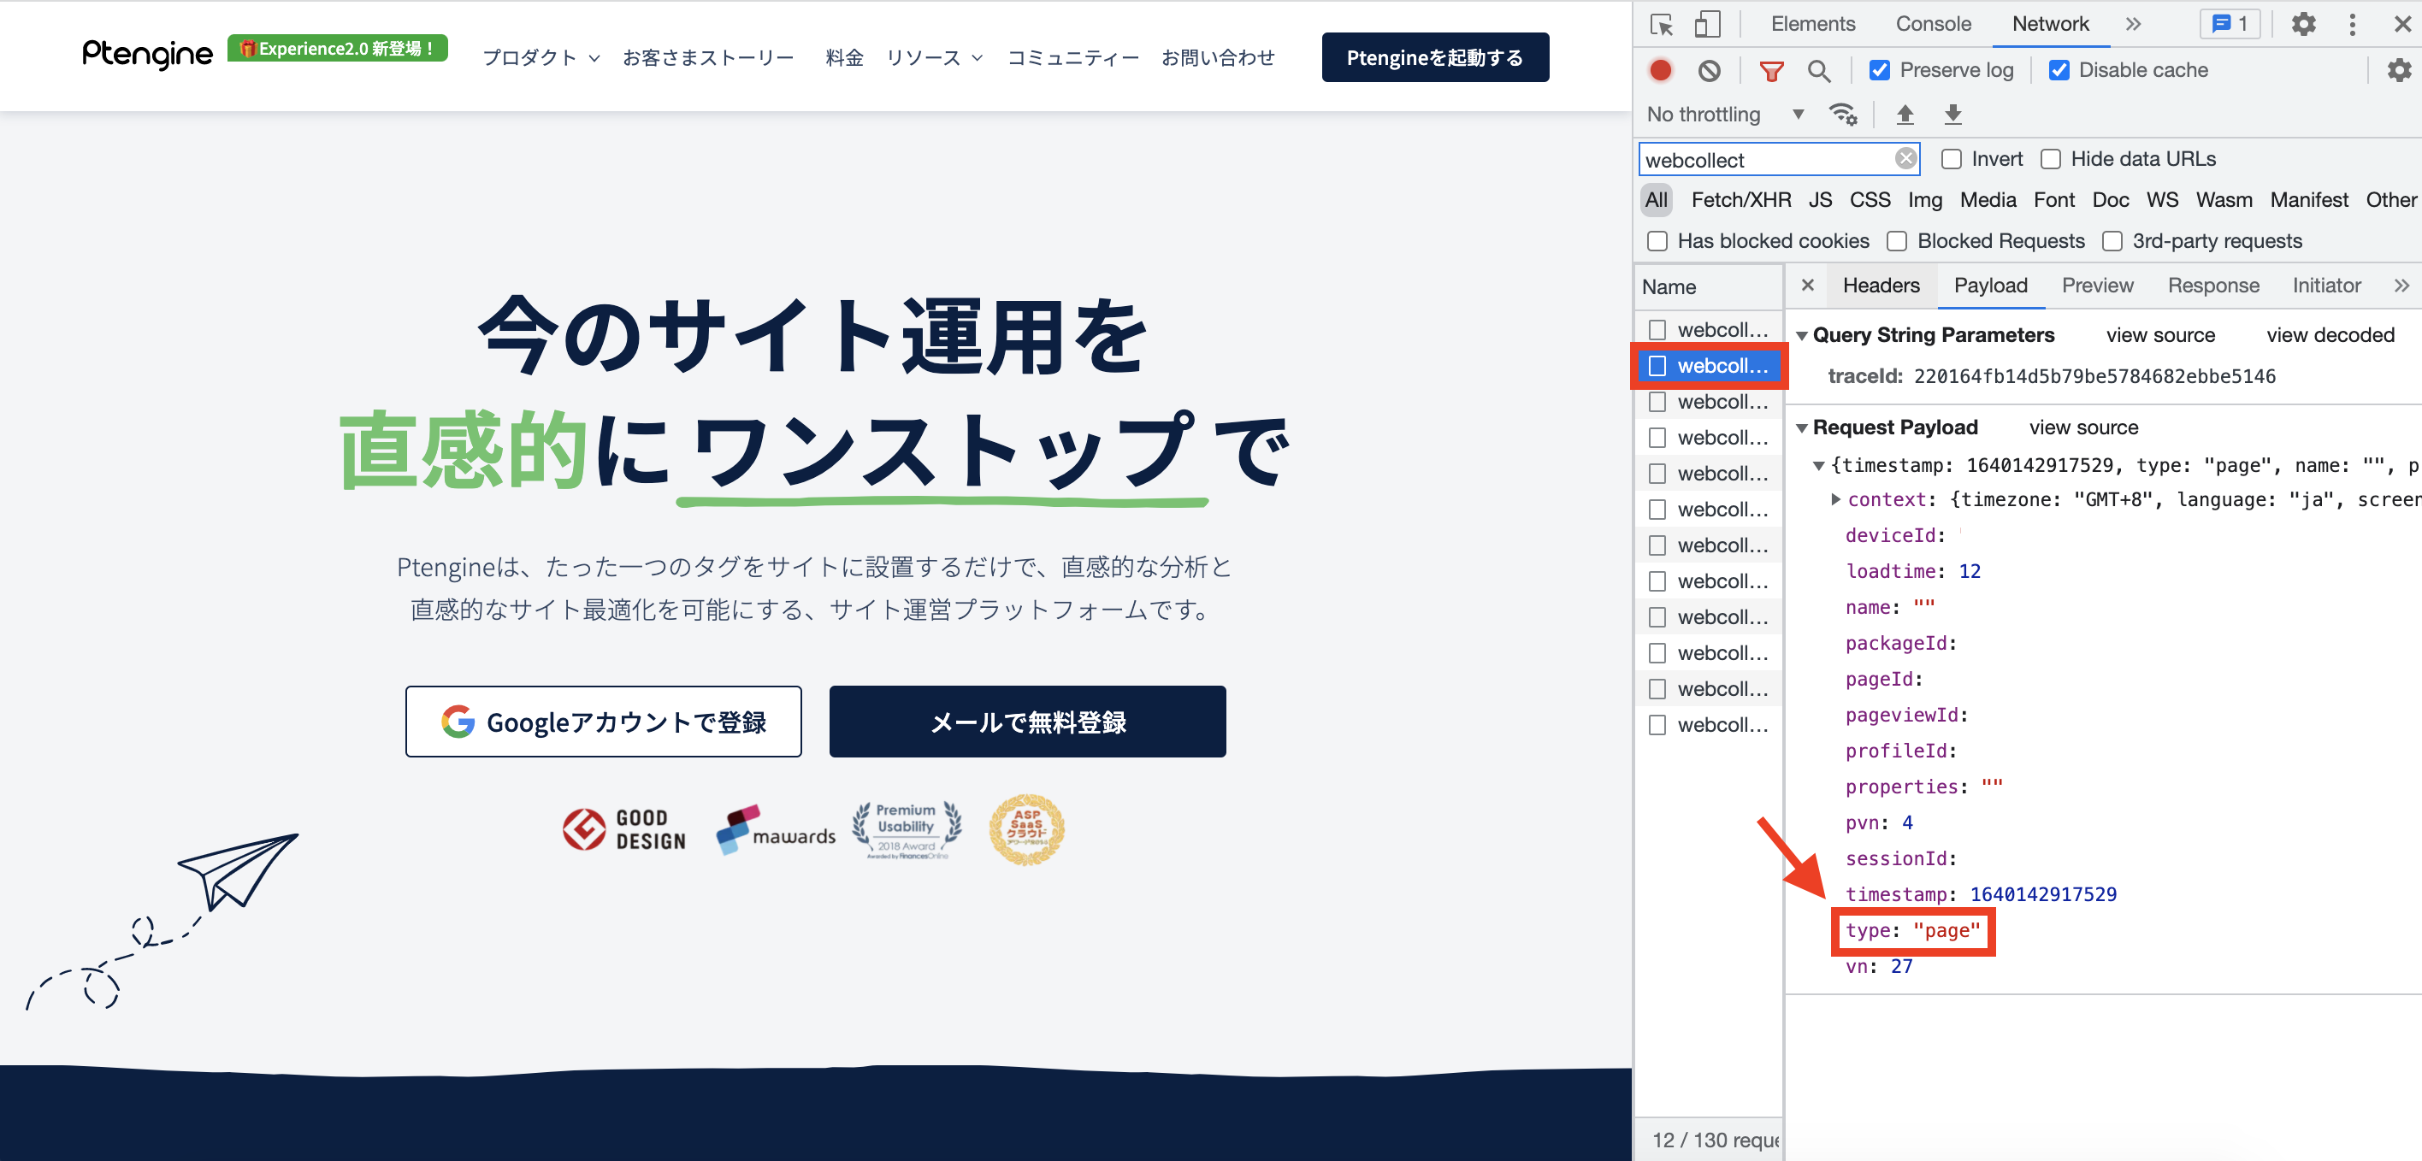Screen dimensions: 2422x1161
Task: Tick the checkbox of the first webcoll request
Action: click(1657, 330)
